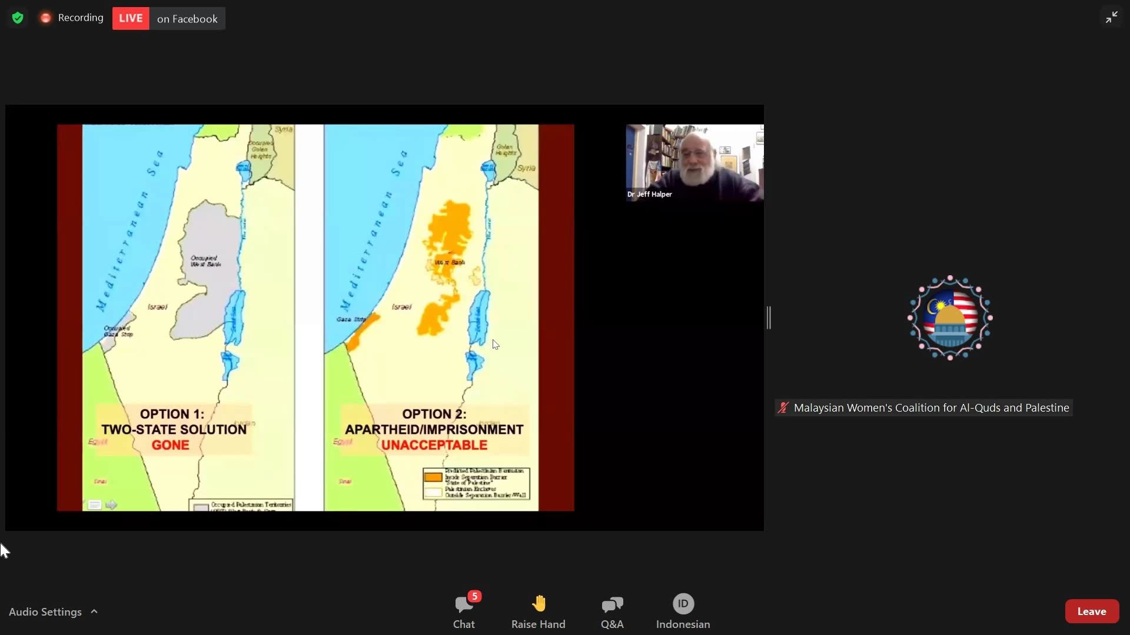This screenshot has width=1130, height=635.
Task: Exit full screen using corner arrows icon
Action: 1111,17
